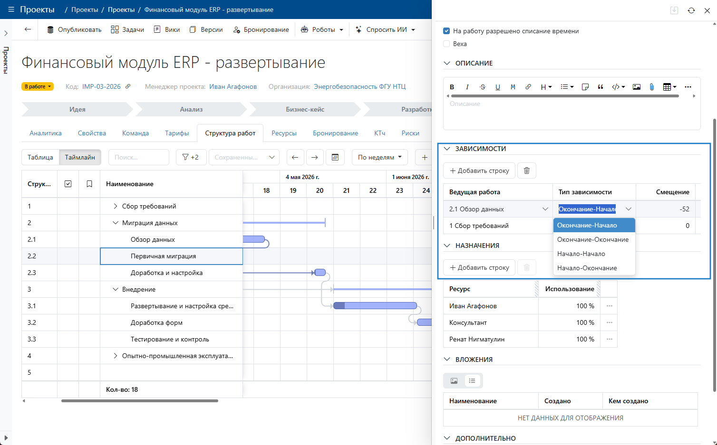
Task: Click the bookmark column header icon
Action: pos(89,184)
